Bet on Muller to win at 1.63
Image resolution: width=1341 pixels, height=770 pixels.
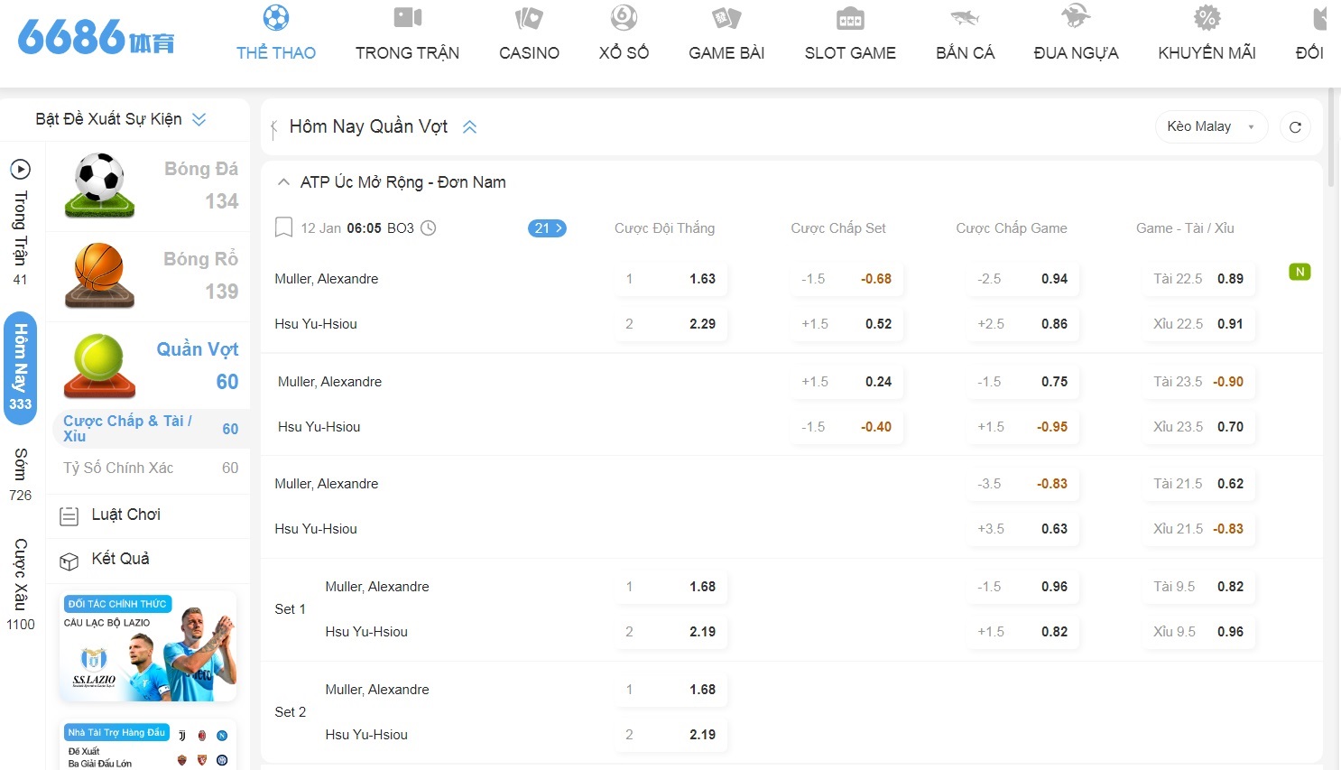point(671,279)
